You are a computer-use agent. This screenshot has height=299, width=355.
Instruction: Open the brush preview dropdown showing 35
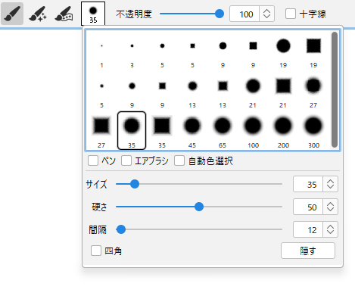[93, 14]
